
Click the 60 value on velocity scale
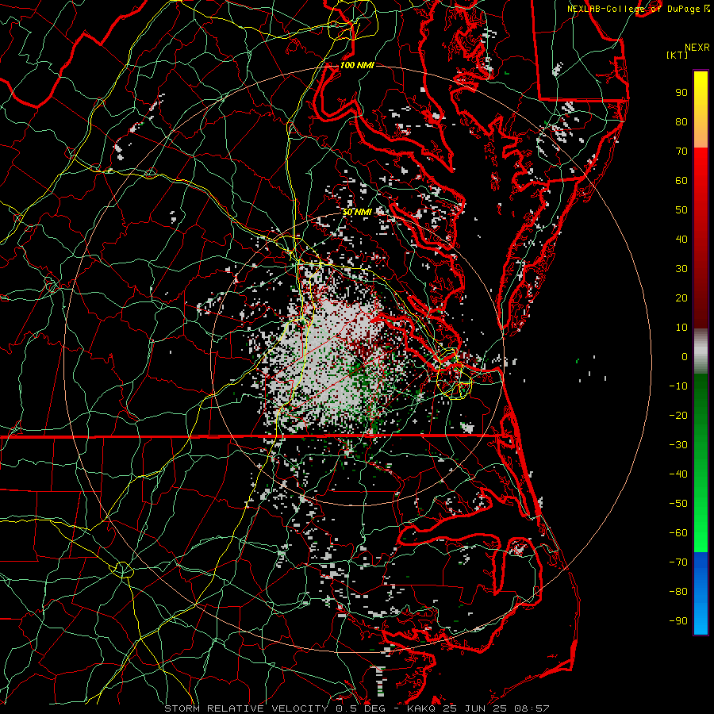click(681, 180)
